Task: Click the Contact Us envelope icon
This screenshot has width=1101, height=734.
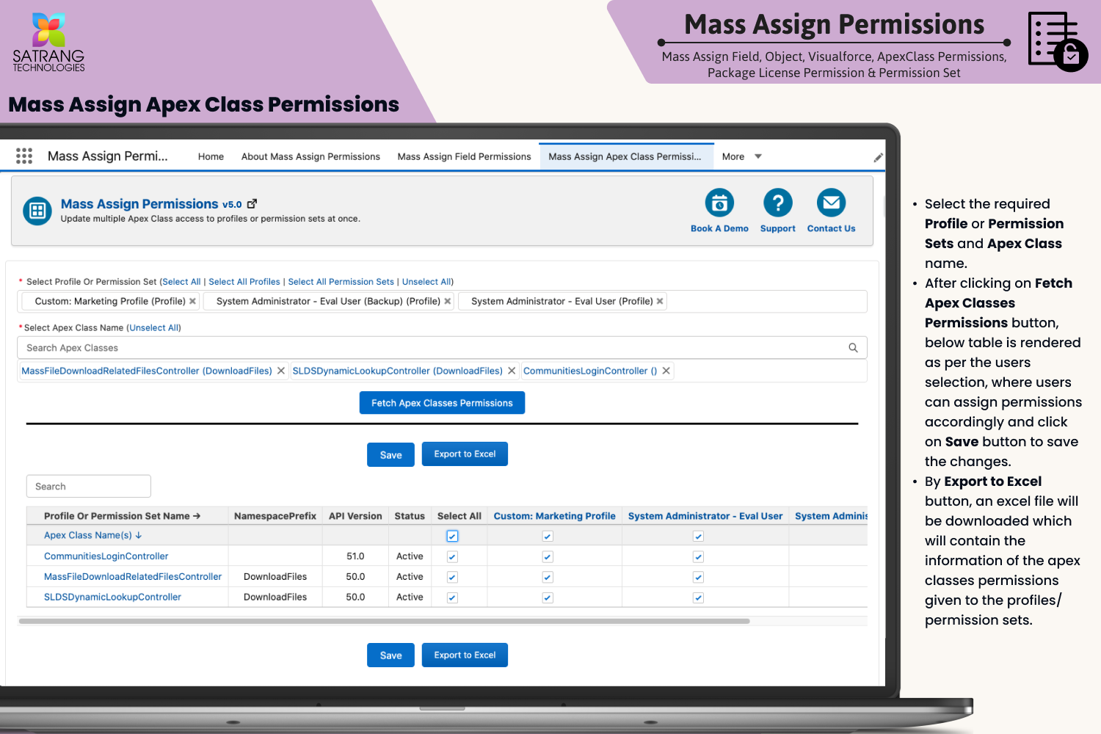Action: pyautogui.click(x=831, y=203)
